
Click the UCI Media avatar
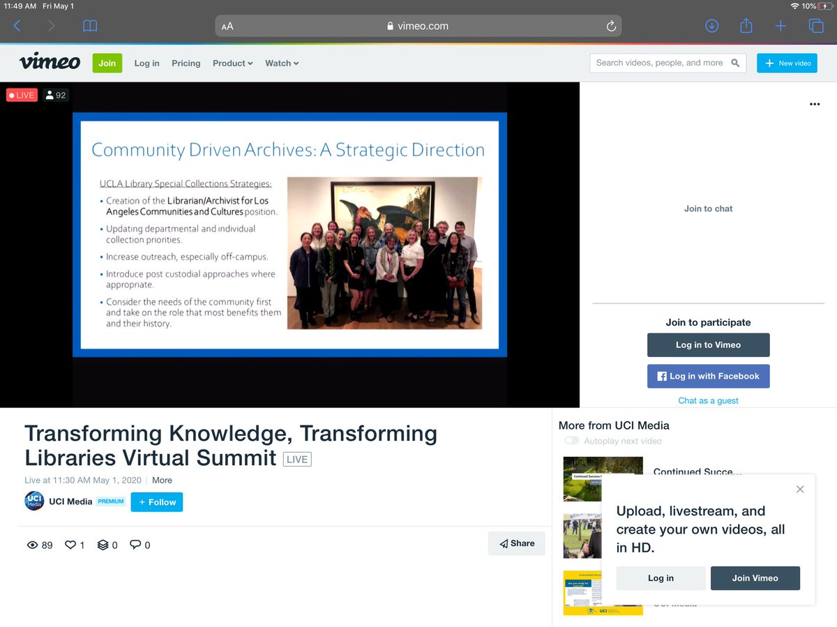(34, 501)
